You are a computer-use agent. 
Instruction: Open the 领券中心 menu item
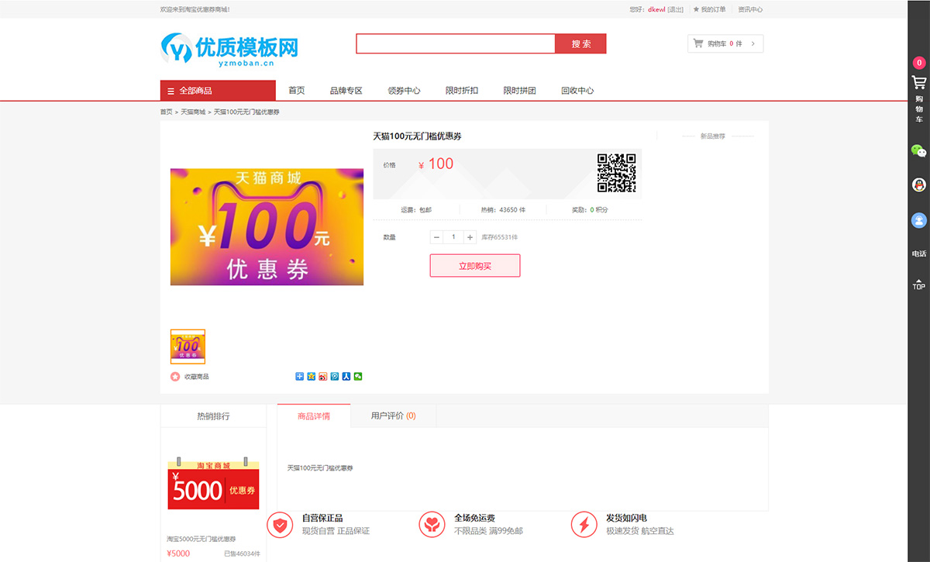tap(403, 90)
